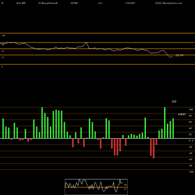Click the 100 label on the left RSI axis
Screen dimensions: 195x195
point(3,35)
